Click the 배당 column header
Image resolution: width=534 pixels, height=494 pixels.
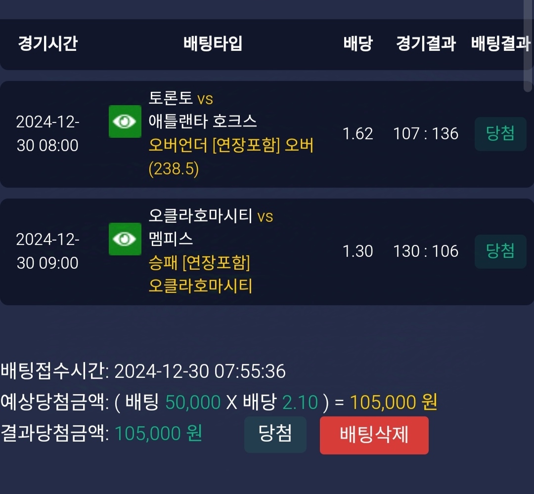coord(357,44)
